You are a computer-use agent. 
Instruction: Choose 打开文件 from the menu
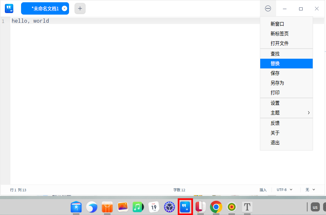point(286,43)
